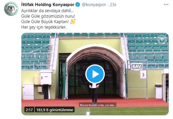Click the 'Ayrılıklar da sevdaya dahil...' text line
Image resolution: width=173 pixels, height=119 pixels.
(x=47, y=11)
